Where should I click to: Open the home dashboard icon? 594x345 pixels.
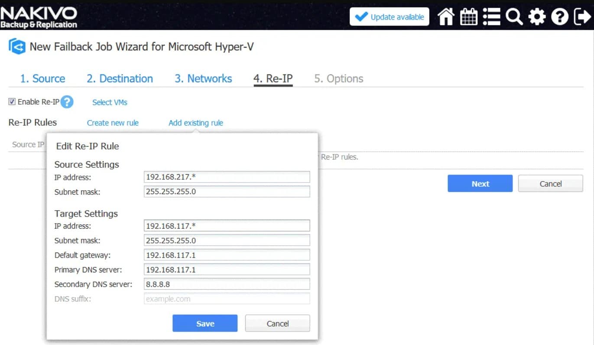coord(445,16)
